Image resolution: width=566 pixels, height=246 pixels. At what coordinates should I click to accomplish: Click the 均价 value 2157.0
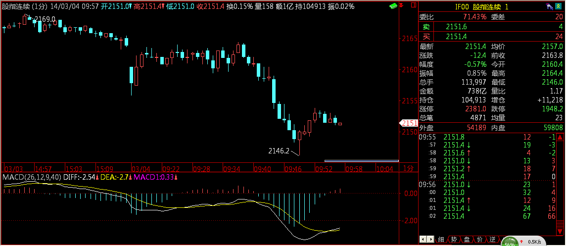tap(552, 46)
